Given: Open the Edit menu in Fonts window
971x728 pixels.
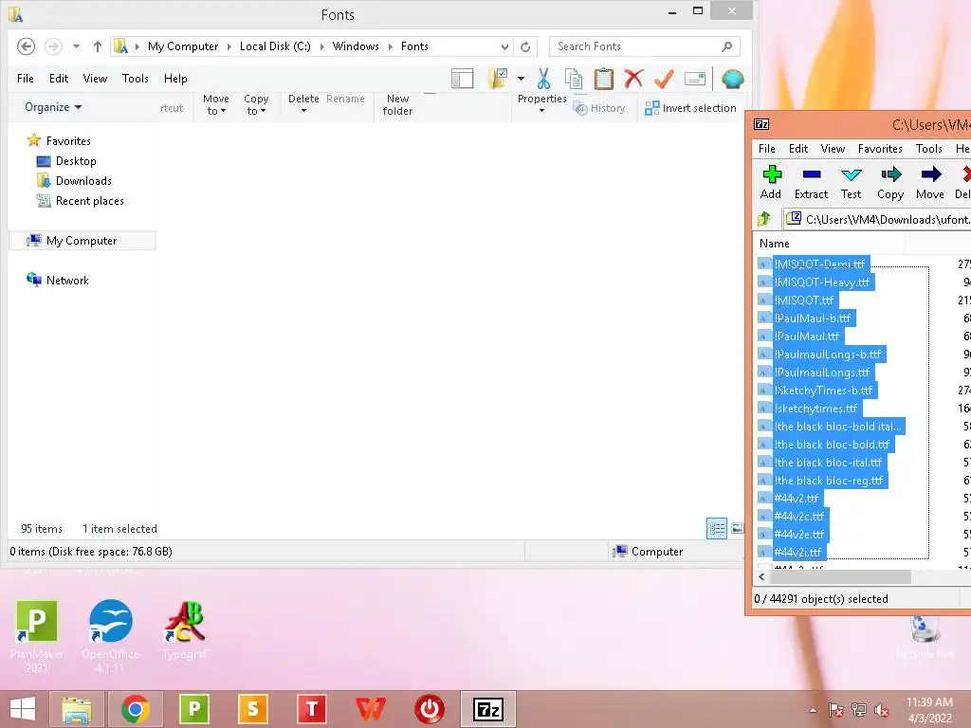Looking at the screenshot, I should tap(59, 79).
